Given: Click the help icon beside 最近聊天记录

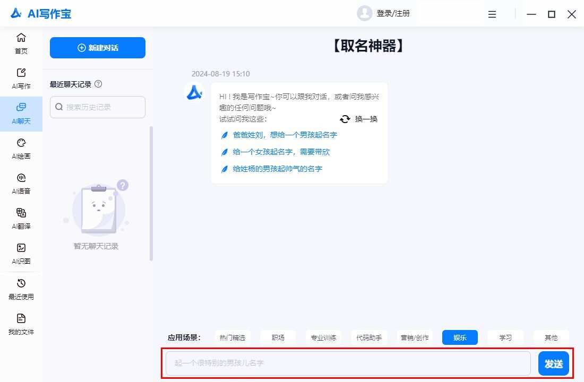Looking at the screenshot, I should [99, 84].
